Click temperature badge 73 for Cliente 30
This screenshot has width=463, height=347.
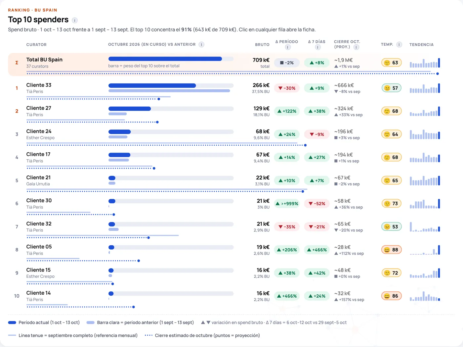[392, 204]
